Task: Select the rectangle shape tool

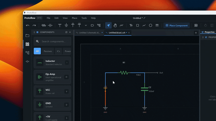Action: click(137, 25)
